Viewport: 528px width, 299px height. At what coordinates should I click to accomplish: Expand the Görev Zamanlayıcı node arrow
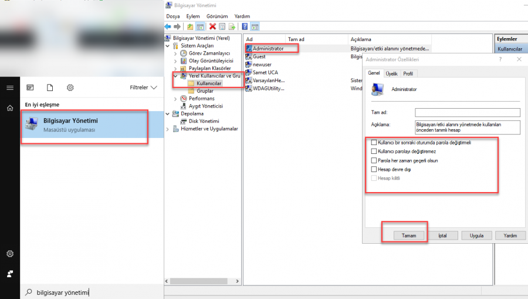pos(175,53)
